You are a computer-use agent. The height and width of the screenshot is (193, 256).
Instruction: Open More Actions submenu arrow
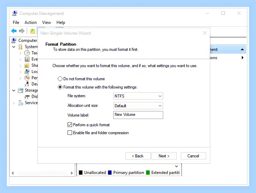pyautogui.click(x=242, y=57)
